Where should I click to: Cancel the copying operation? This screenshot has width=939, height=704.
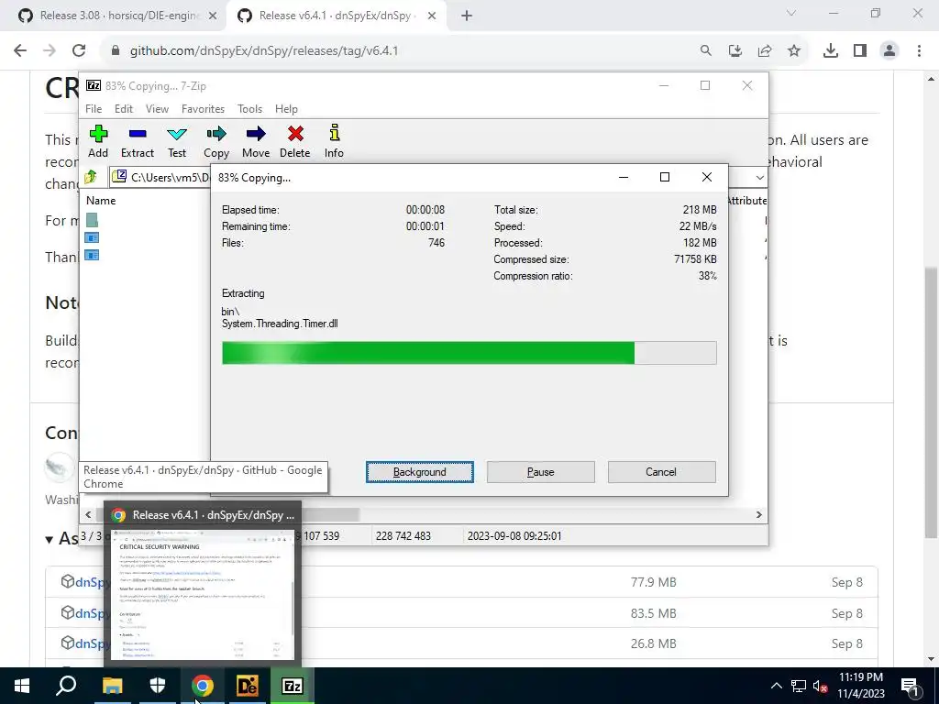pyautogui.click(x=661, y=472)
